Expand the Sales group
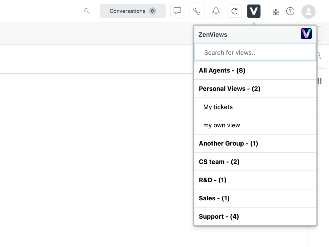Screen dimensions: 329x247 255,198
